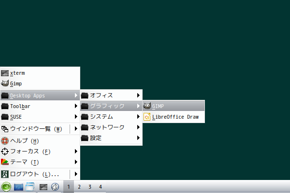Click the グラフィック folder icon

(85, 106)
